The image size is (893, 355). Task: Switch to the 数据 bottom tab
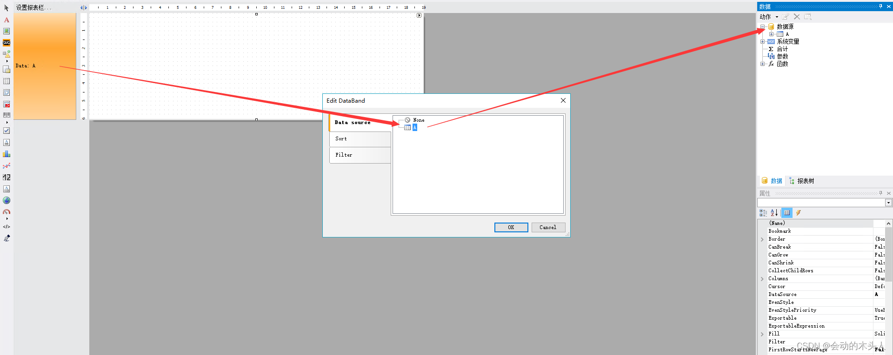coord(772,181)
